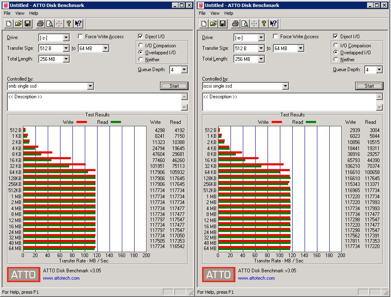Click Save disk icon in left window
The width and height of the screenshot is (391, 297).
pyautogui.click(x=28, y=24)
